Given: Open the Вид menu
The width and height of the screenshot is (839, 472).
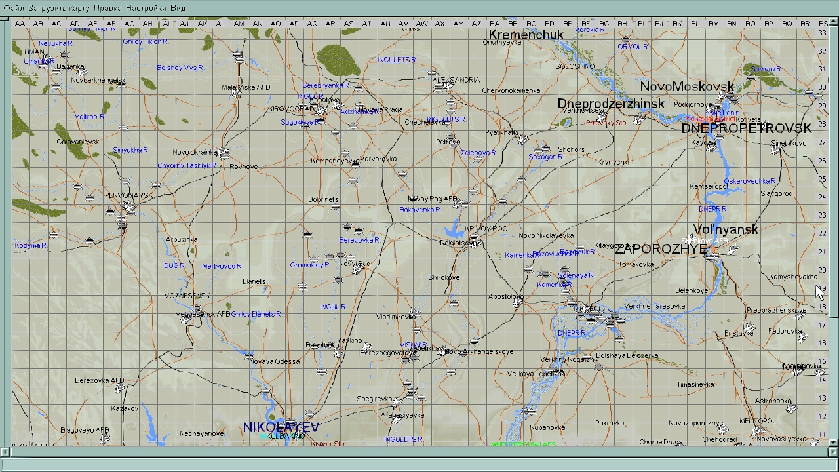Looking at the screenshot, I should coord(178,8).
